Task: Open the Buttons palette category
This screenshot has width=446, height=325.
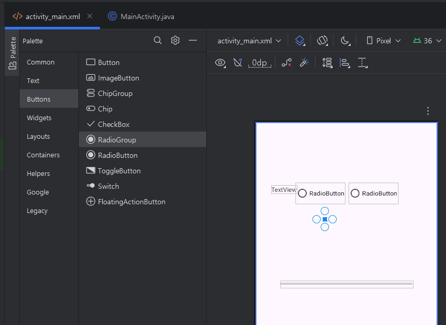Action: point(49,99)
